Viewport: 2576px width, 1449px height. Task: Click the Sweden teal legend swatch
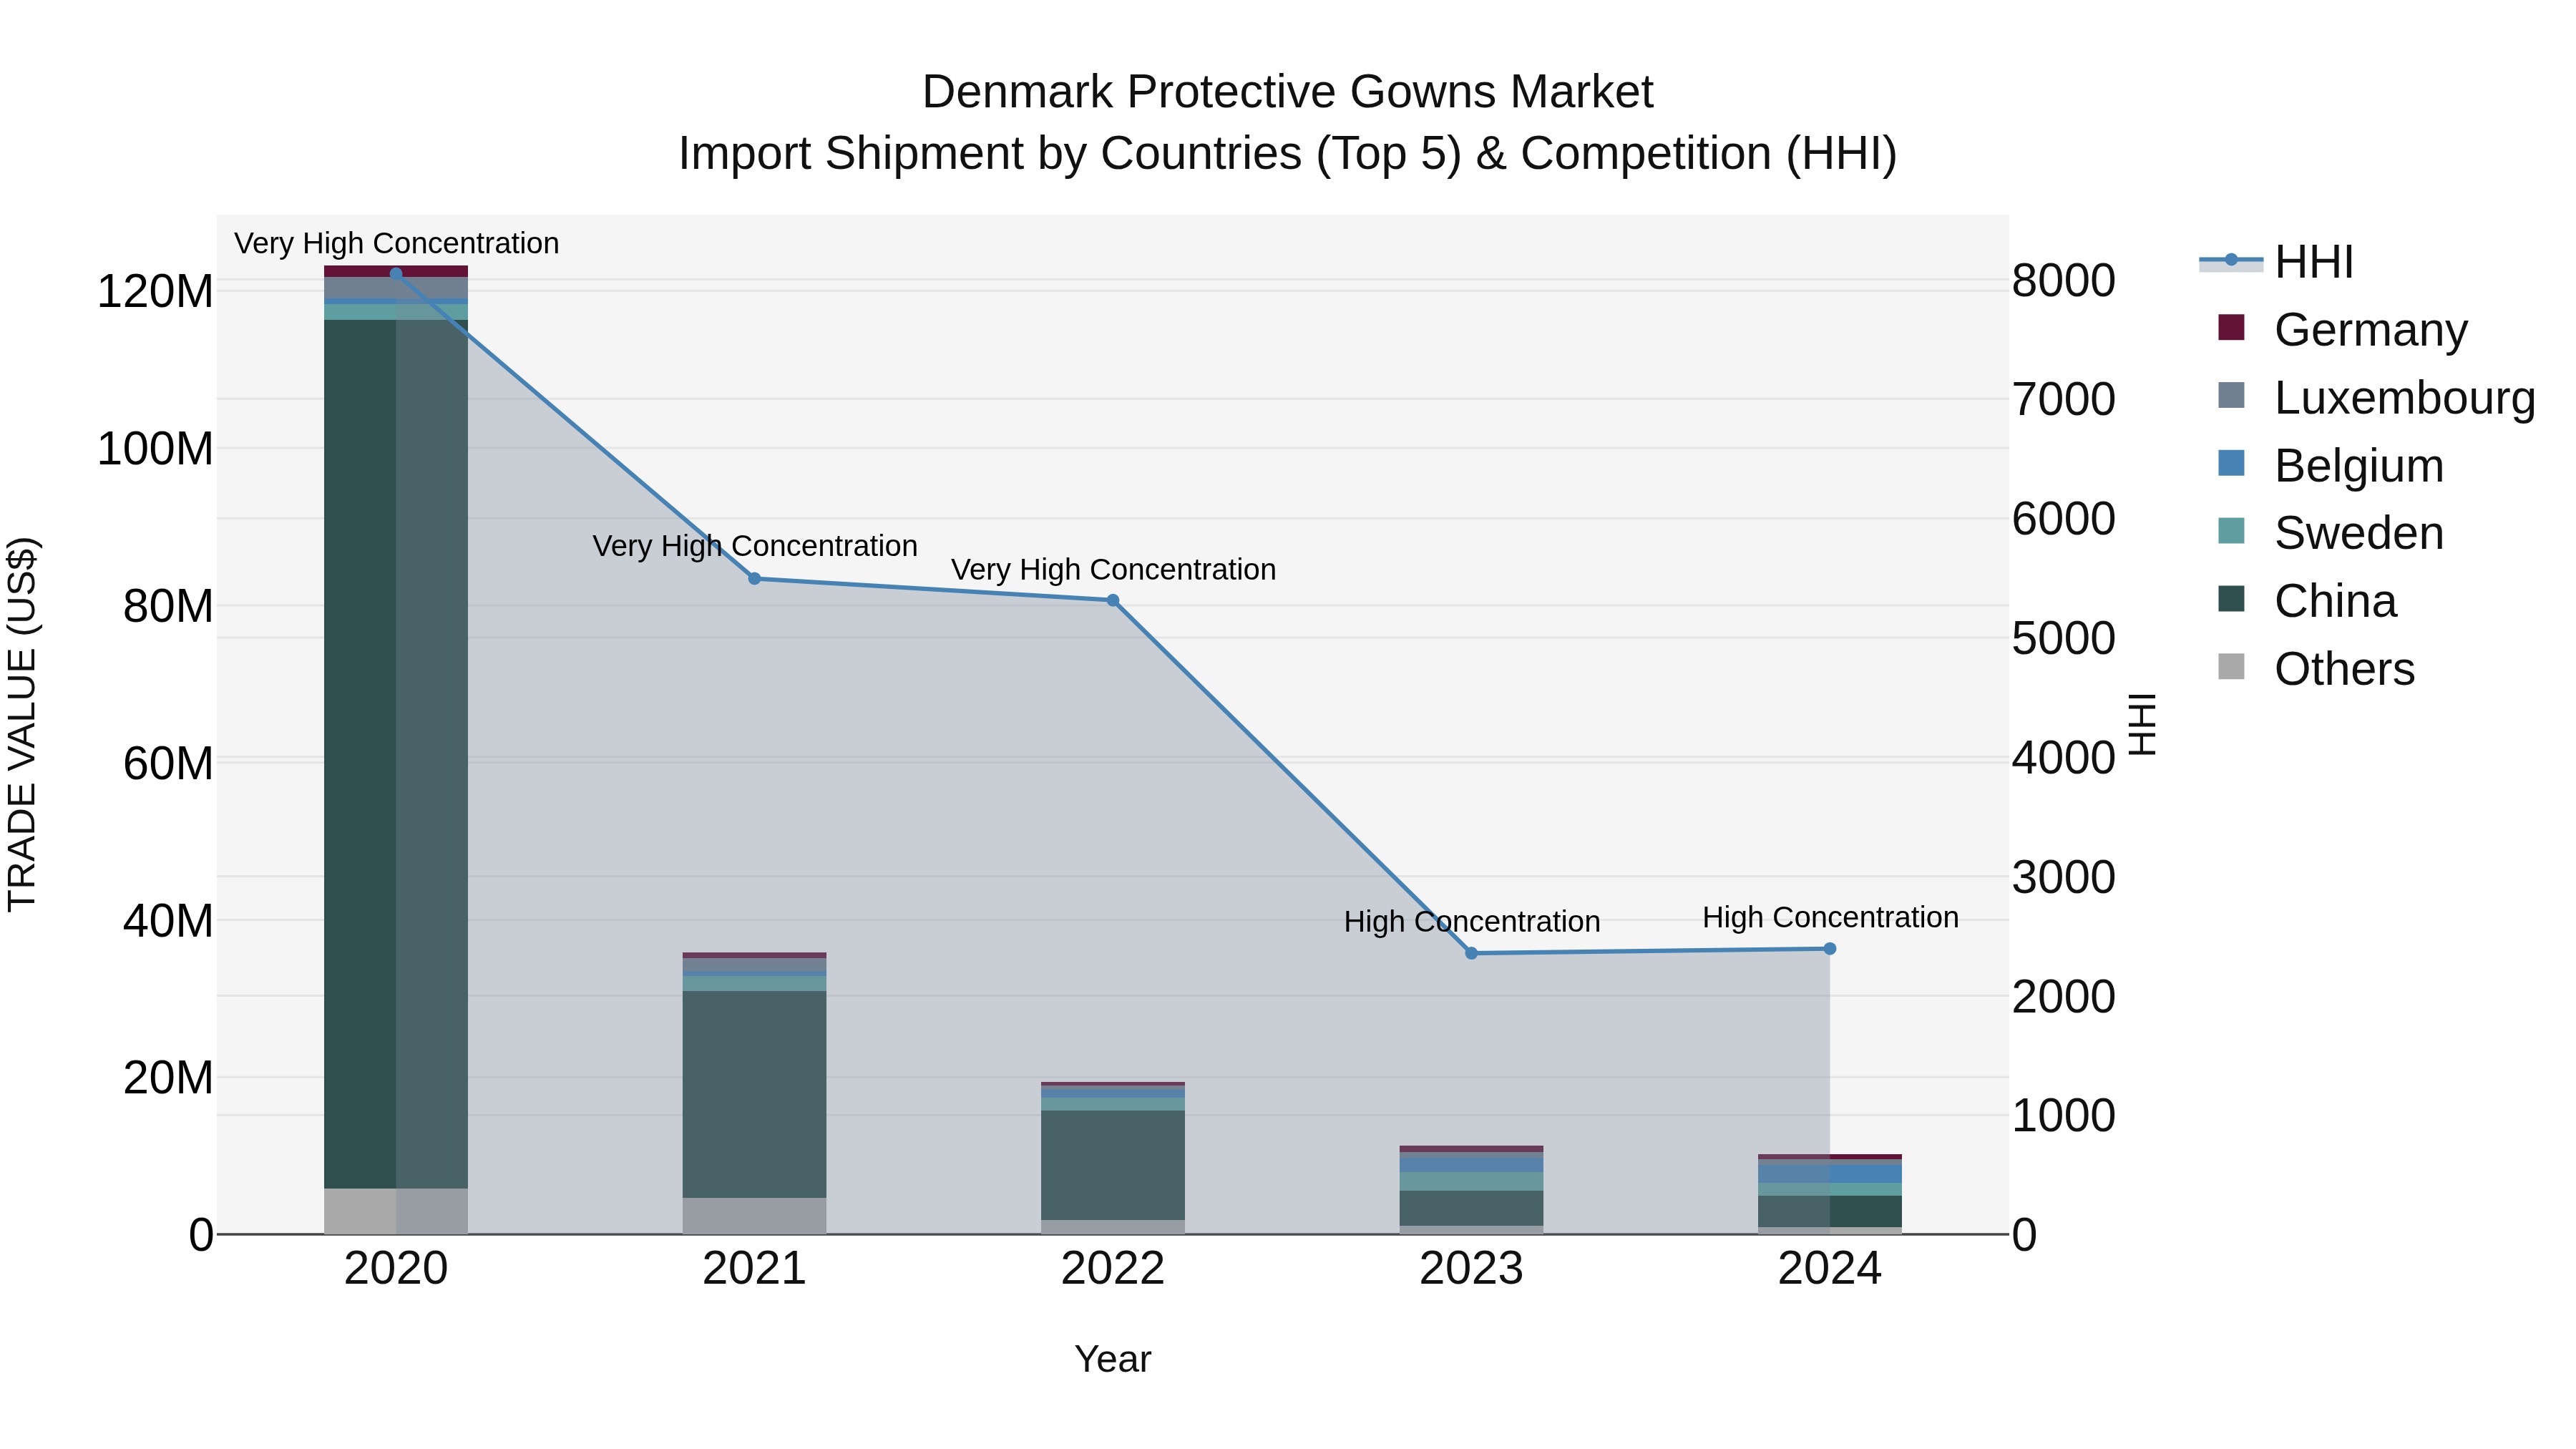tap(2231, 531)
